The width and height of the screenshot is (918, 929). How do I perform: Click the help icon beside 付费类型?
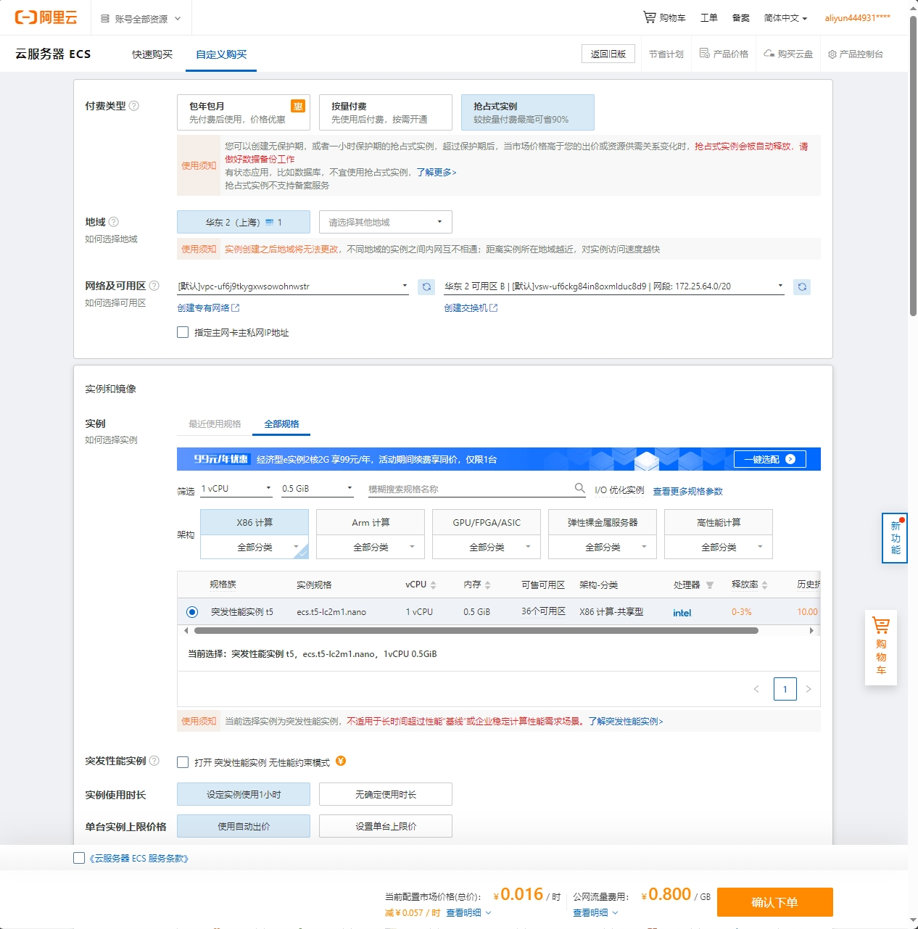(134, 106)
